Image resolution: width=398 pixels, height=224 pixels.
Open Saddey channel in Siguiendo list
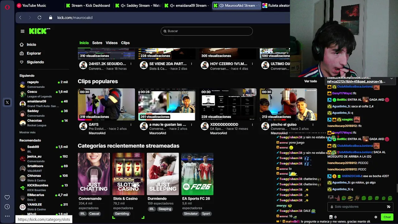(x=44, y=113)
